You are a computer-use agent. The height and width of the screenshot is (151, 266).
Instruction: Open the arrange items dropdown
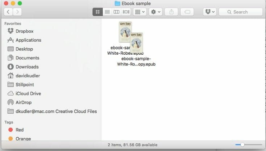(140, 12)
